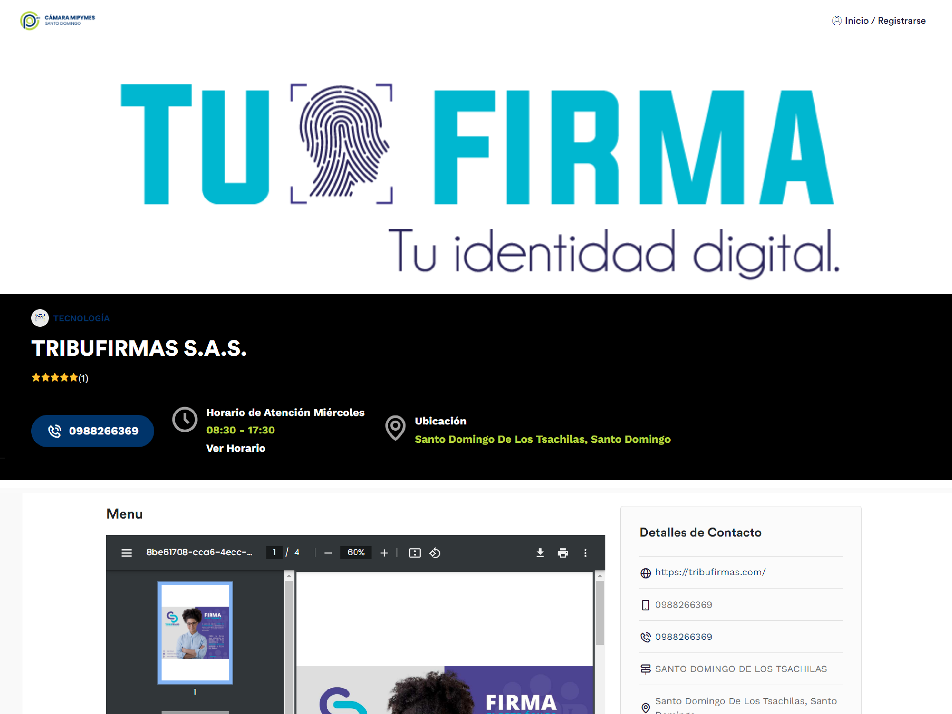Click the Detalles de Contacto heading

click(700, 532)
